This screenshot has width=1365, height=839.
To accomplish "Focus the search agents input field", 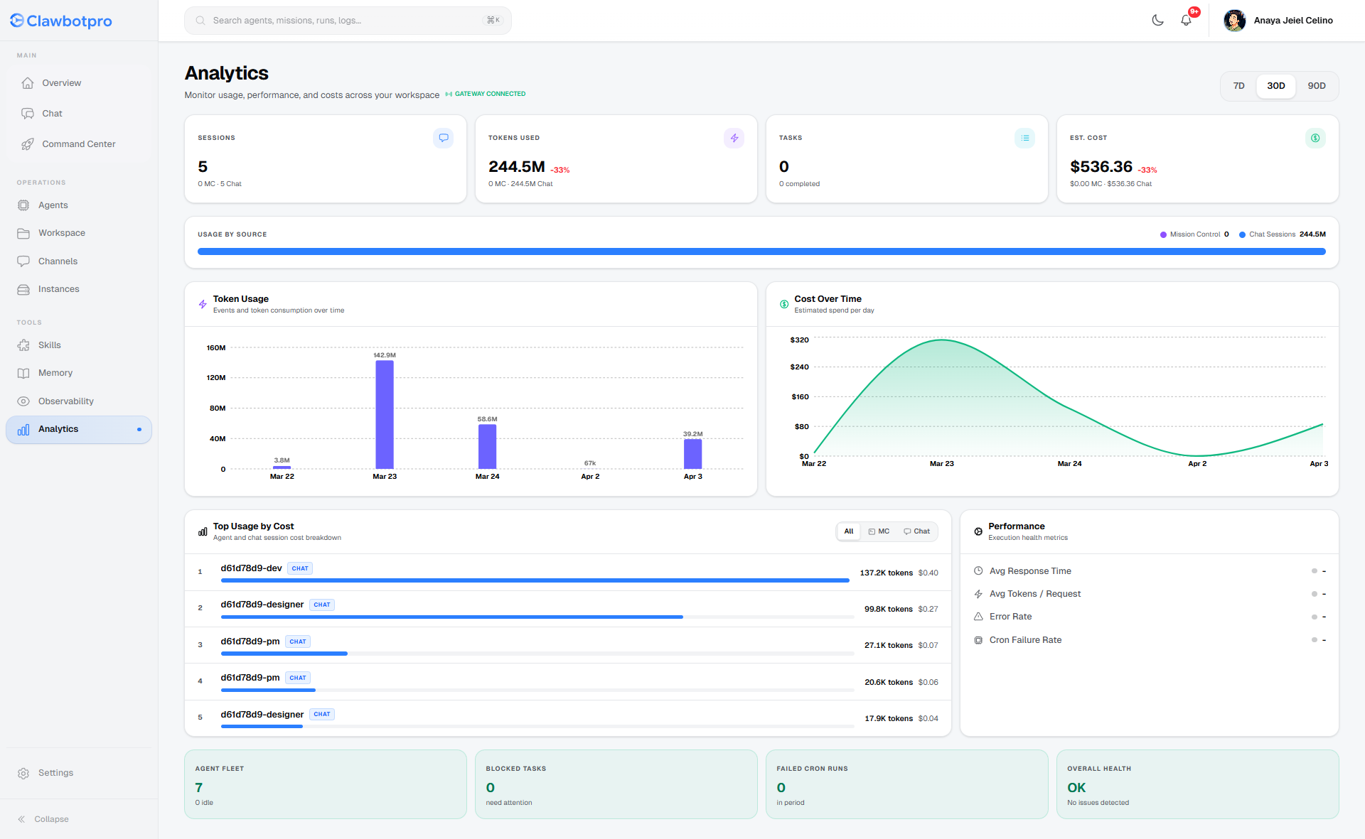I will (347, 21).
